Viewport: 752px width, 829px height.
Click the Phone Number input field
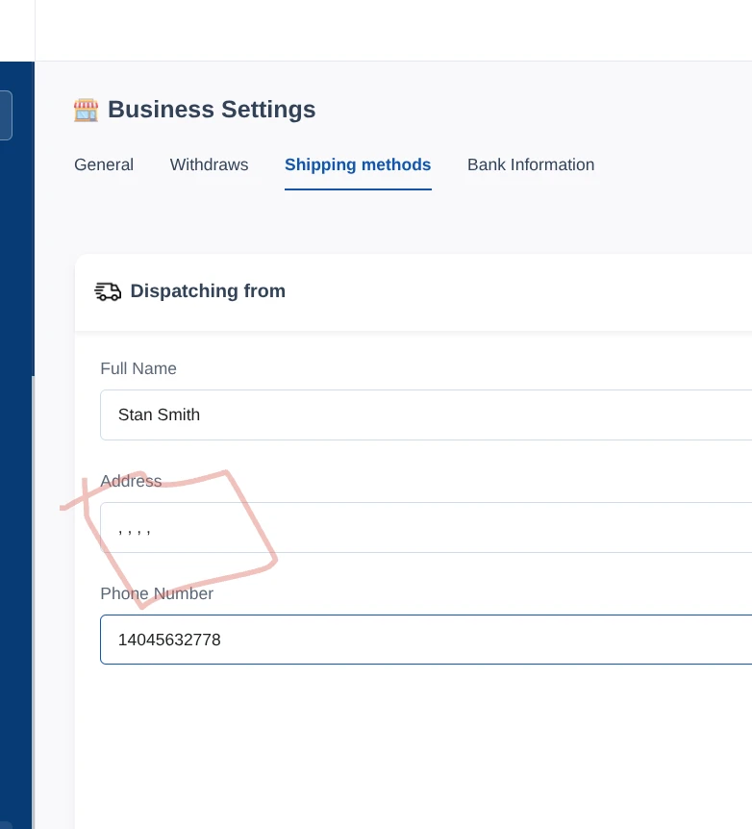[425, 640]
